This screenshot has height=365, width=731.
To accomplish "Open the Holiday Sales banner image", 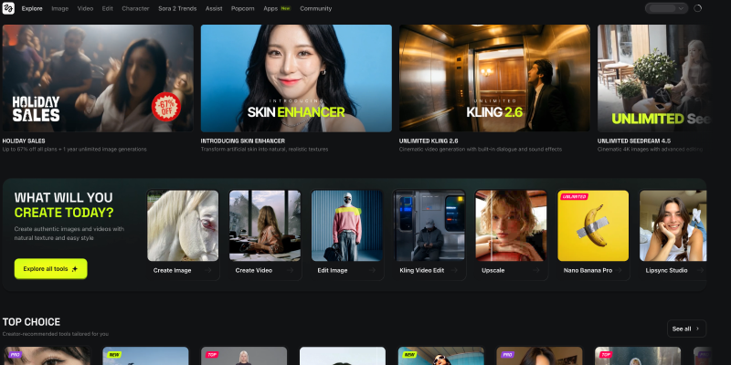I will 98,78.
